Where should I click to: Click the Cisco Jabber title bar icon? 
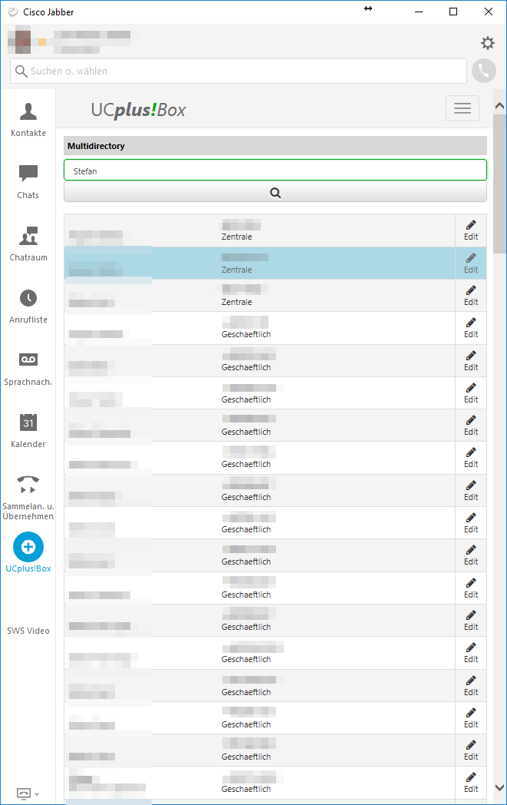tap(13, 12)
